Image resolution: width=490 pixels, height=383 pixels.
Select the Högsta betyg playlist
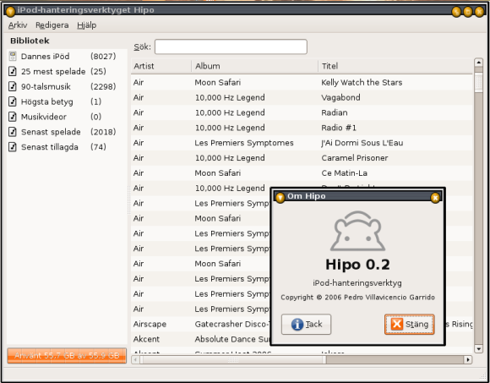(67, 101)
